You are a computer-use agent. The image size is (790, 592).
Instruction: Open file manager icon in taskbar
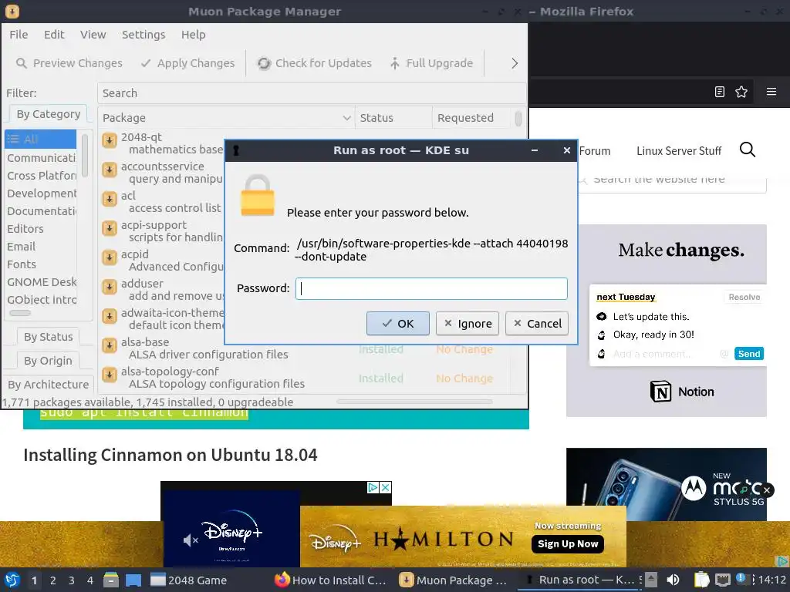point(111,580)
